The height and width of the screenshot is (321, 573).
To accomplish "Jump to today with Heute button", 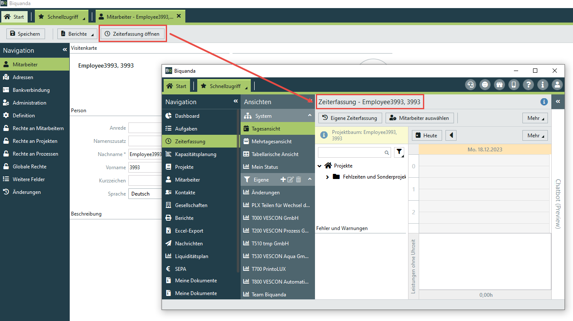I will pyautogui.click(x=427, y=135).
